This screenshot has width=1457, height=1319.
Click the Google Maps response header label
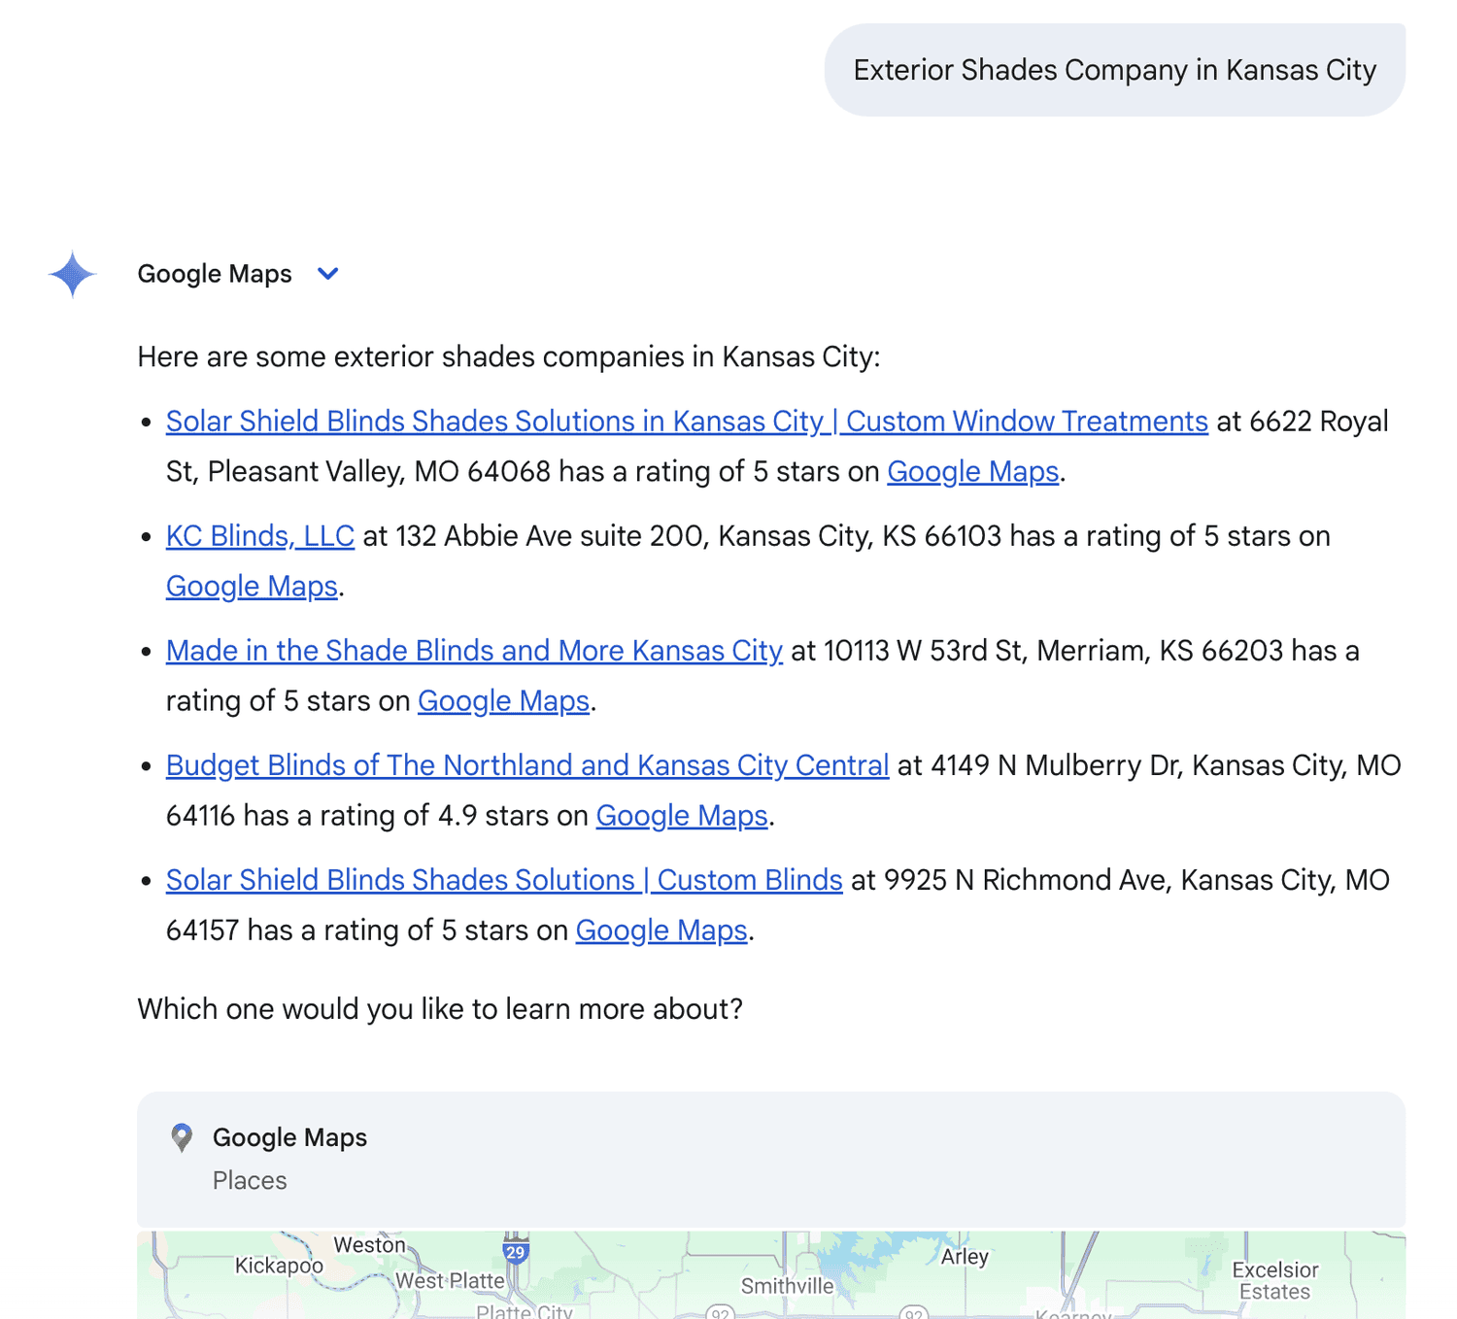pos(215,274)
